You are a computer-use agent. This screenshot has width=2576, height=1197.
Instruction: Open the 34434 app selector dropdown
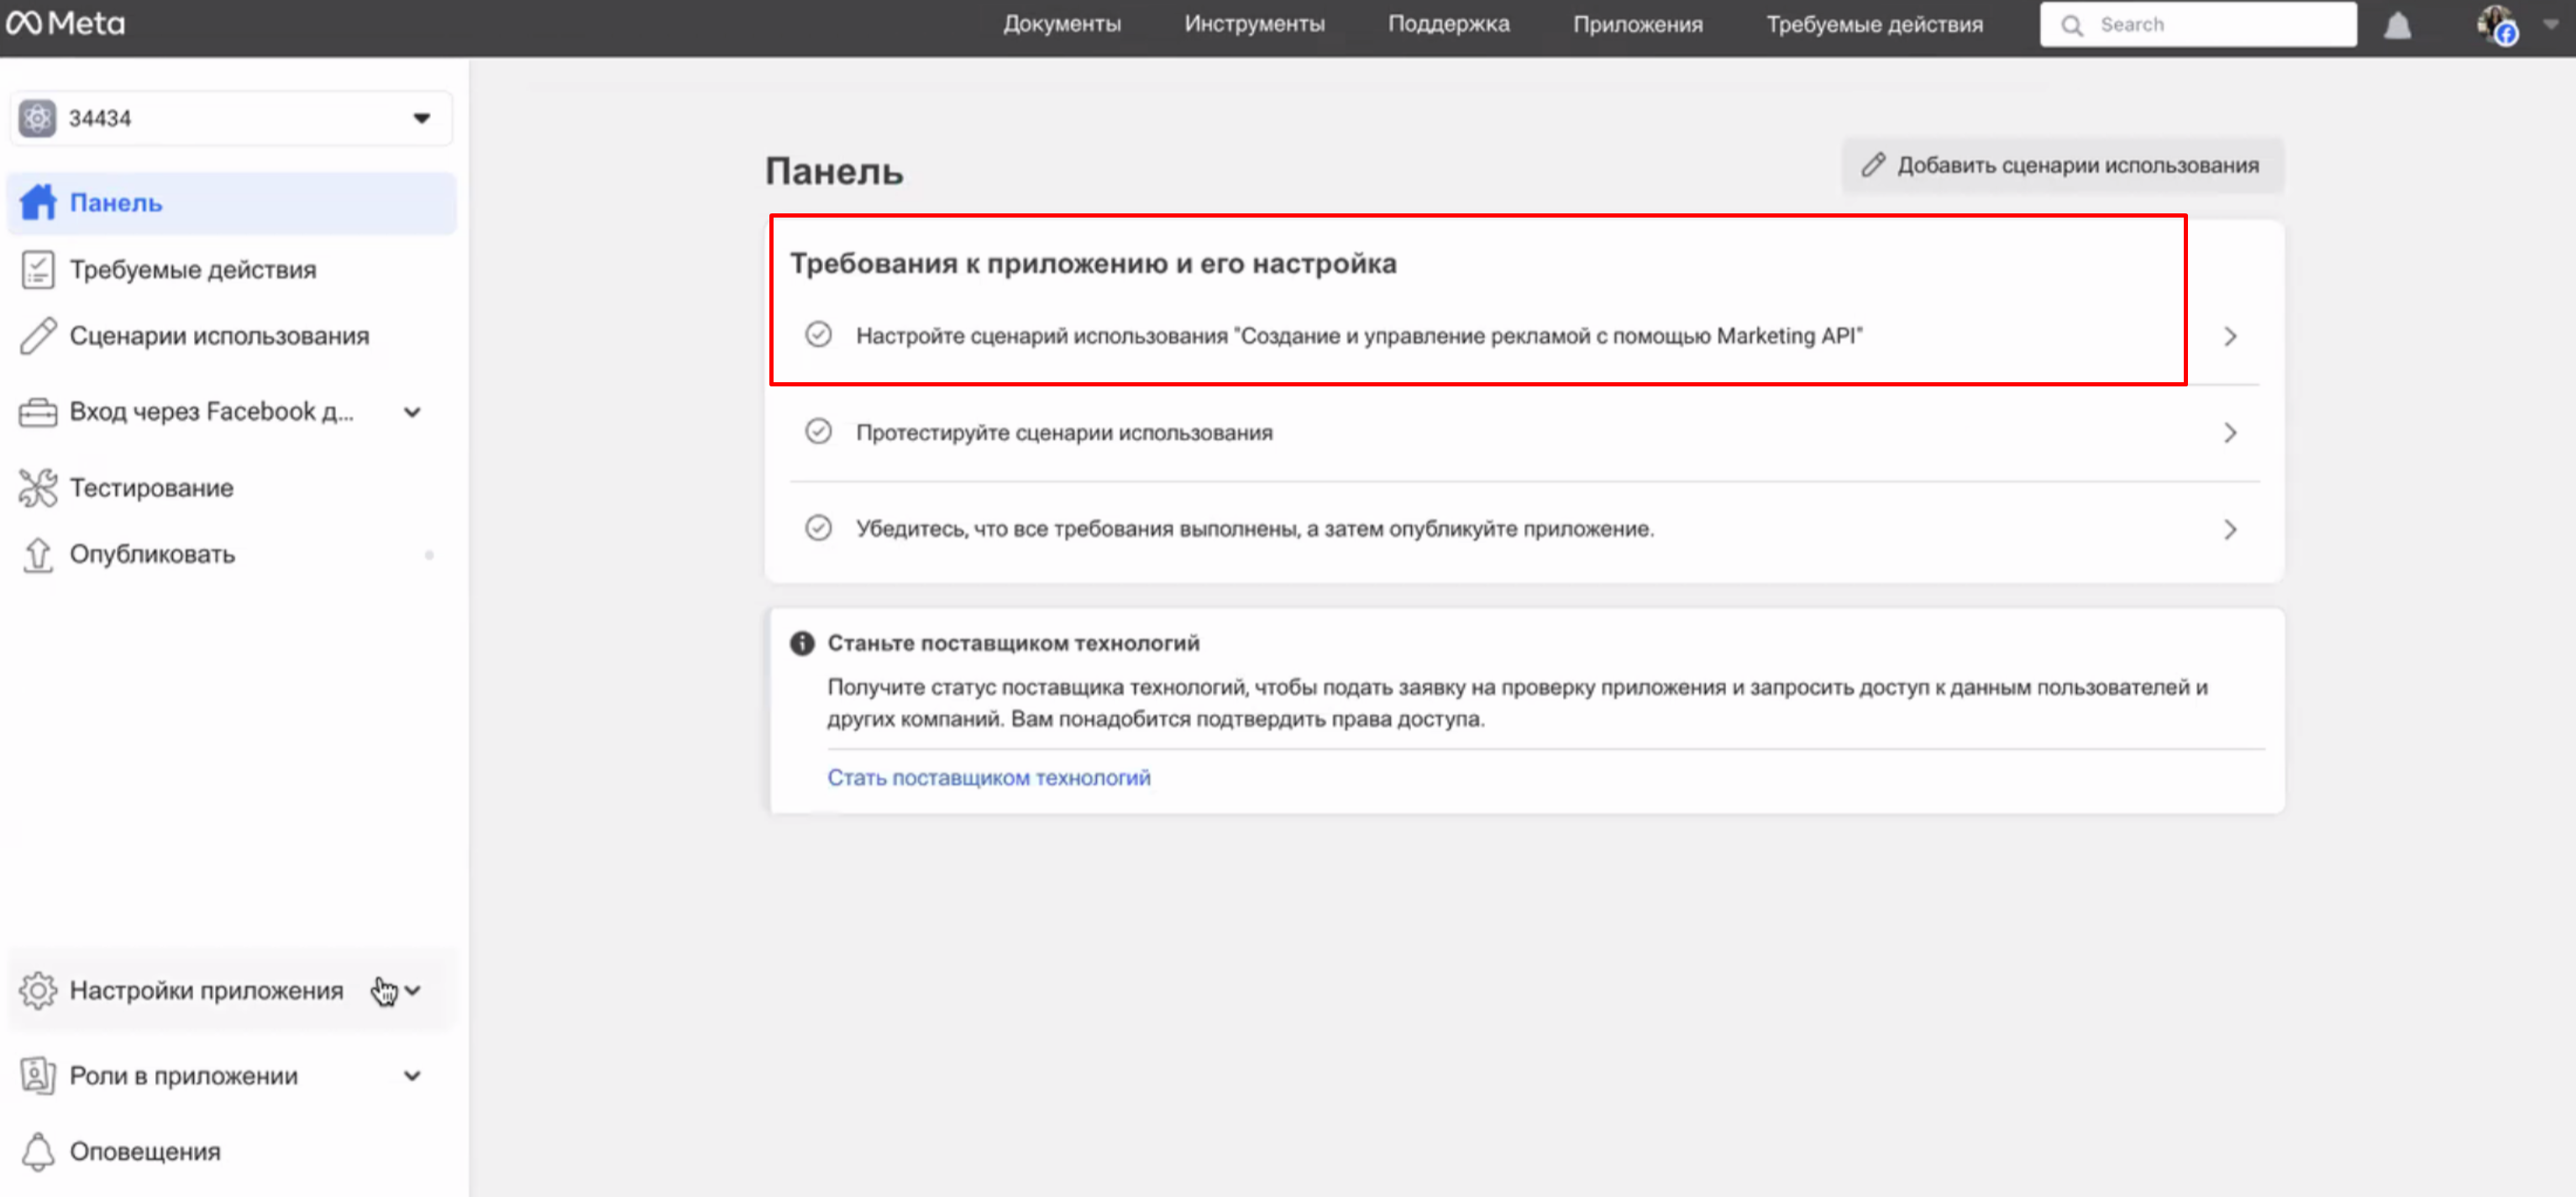point(421,118)
